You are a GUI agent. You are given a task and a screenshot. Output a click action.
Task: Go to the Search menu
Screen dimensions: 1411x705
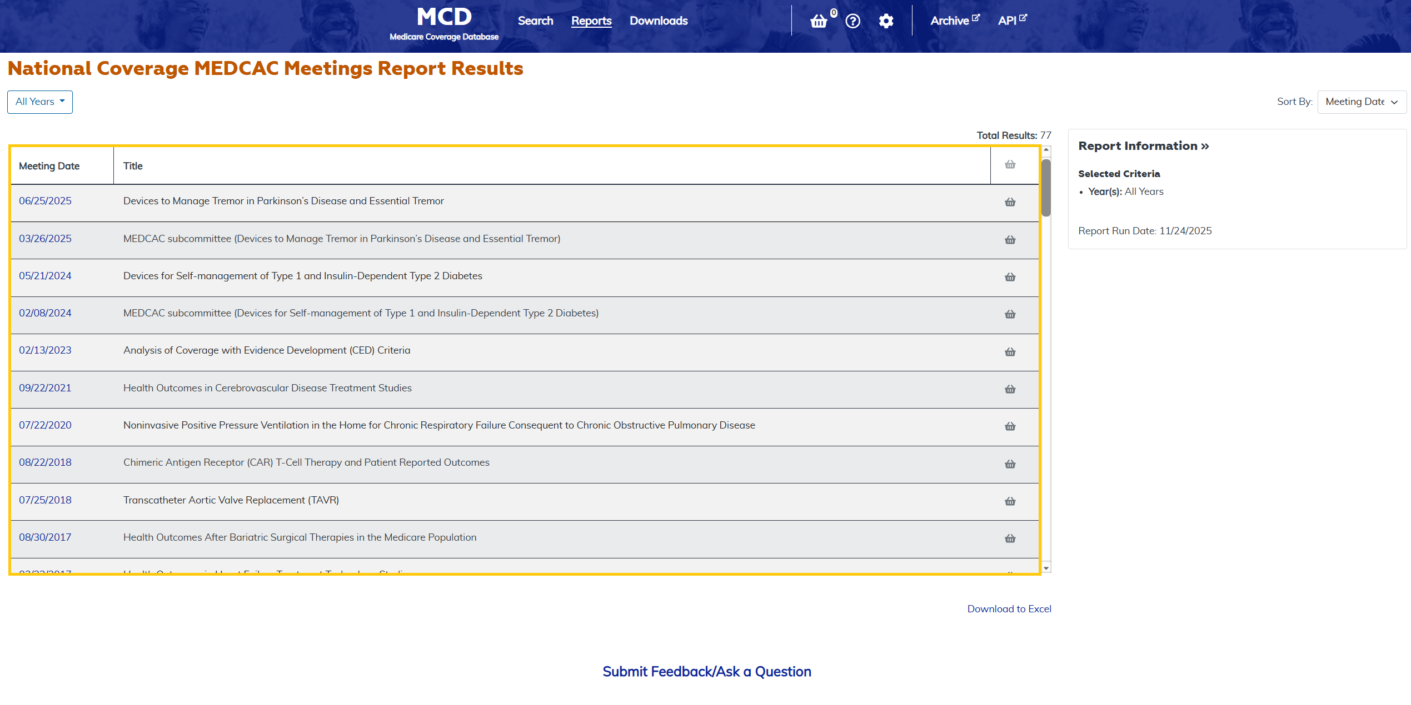[535, 21]
